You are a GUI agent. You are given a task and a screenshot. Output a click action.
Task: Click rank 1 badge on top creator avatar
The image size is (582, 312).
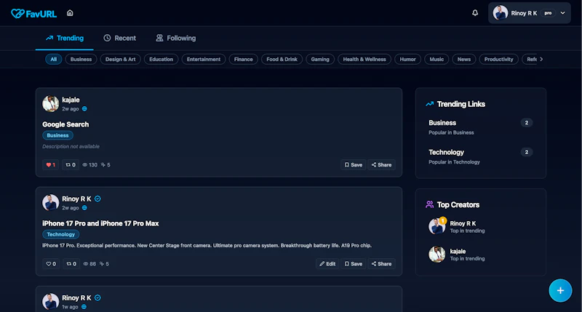pos(442,221)
